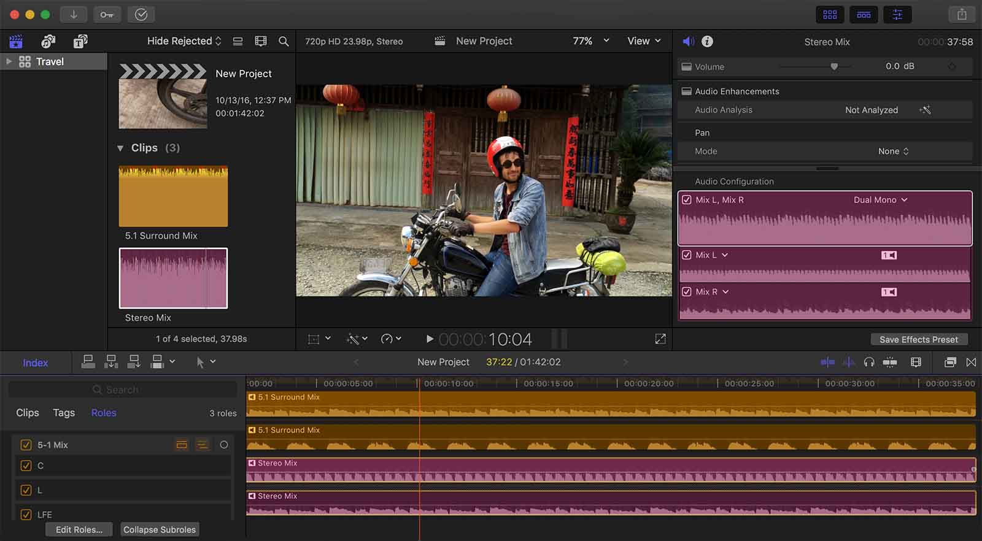Screen dimensions: 982x541
Task: Open the Dual Mono channel dropdown
Action: (880, 200)
